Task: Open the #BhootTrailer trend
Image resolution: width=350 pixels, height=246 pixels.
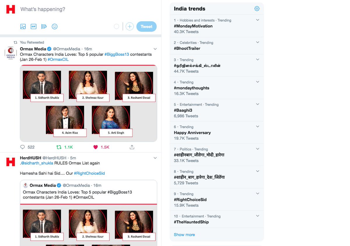Action: tap(187, 49)
